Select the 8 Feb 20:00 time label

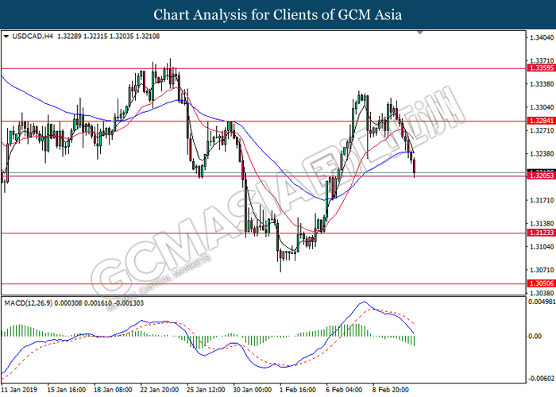tap(391, 390)
